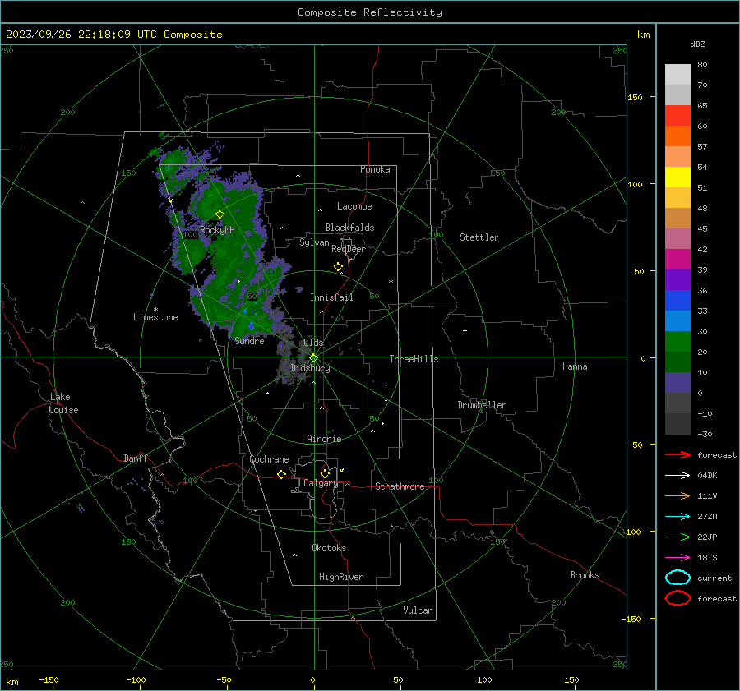
Task: Click the magenta 18TS arrow in legend
Action: point(678,558)
